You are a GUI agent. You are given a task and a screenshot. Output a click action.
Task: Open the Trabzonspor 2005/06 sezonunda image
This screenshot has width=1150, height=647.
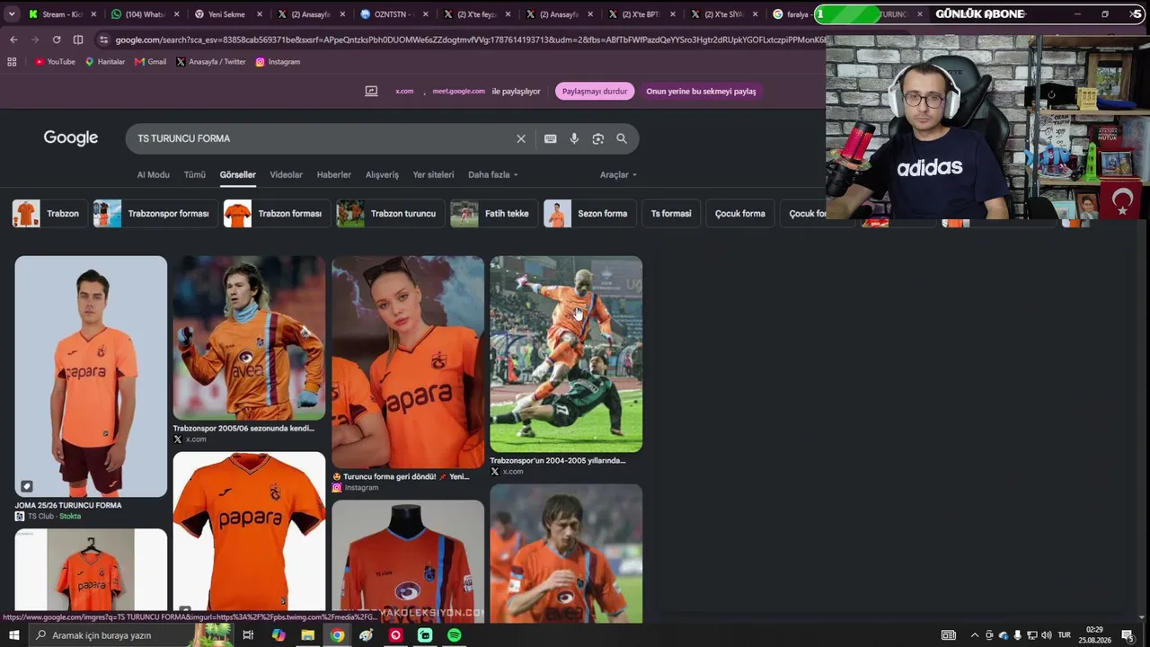pos(249,338)
